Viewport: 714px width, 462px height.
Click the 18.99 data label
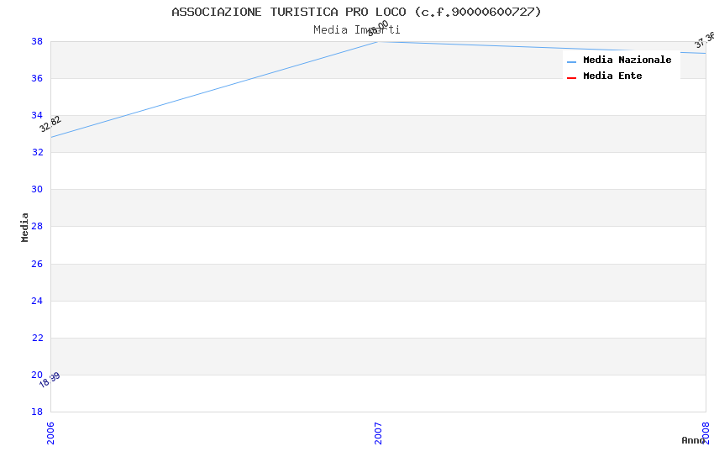coord(50,380)
